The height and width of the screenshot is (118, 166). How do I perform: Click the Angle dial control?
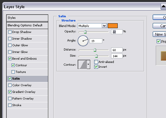[x=83, y=41]
